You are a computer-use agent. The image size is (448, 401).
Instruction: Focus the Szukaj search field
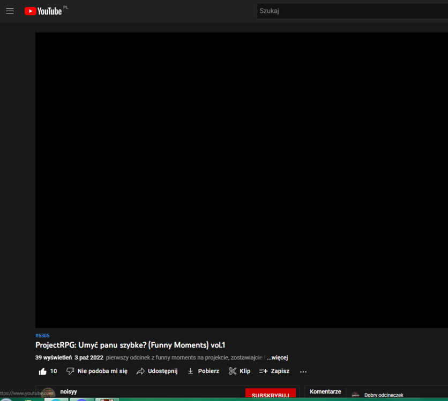(x=352, y=11)
